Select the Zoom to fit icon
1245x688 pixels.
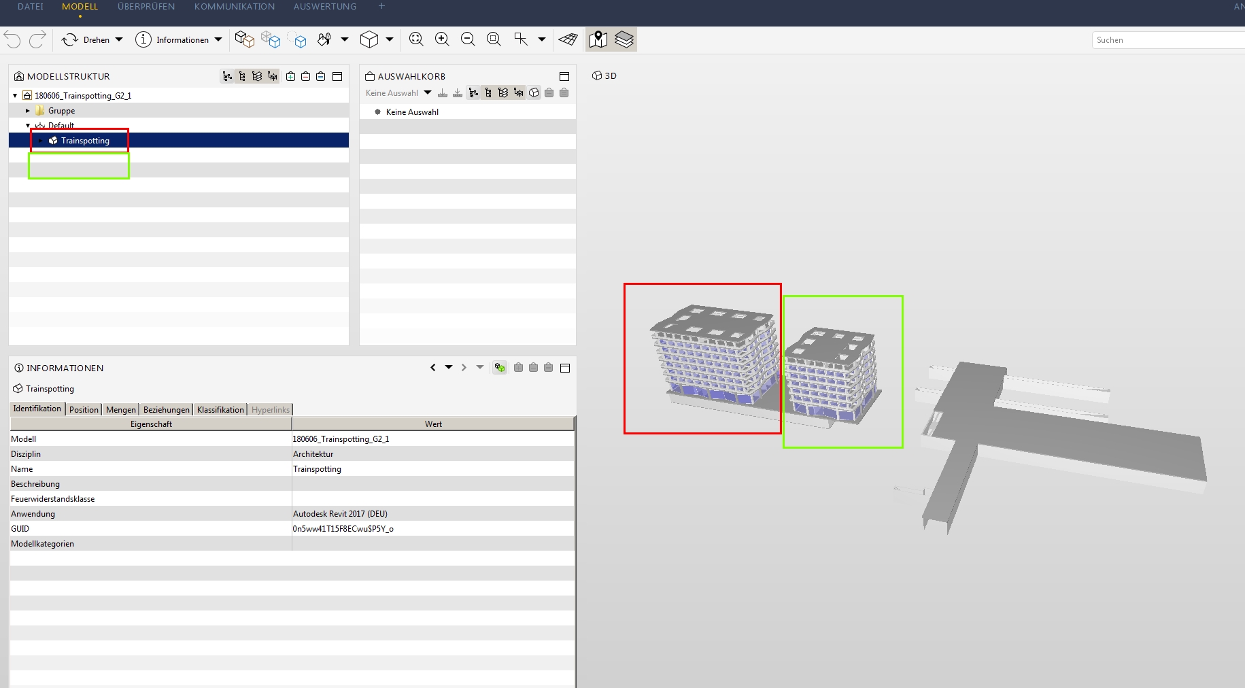[x=417, y=39]
